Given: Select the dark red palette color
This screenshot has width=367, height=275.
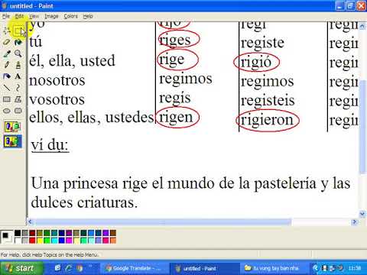Looking at the screenshot, I should (32, 233).
